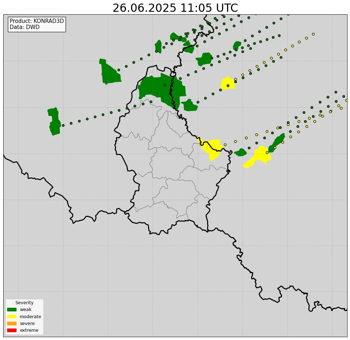Click the yellow moderate severity legend swatch
350x340 pixels.
click(x=12, y=316)
